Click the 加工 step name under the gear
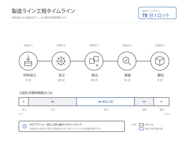The width and height of the screenshot is (188, 141). (62, 75)
